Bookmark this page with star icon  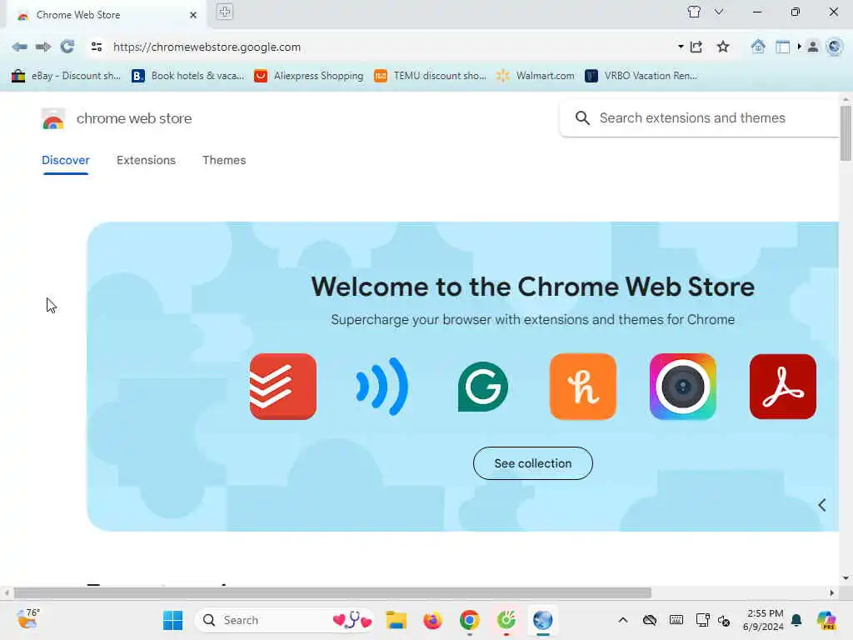click(x=723, y=47)
